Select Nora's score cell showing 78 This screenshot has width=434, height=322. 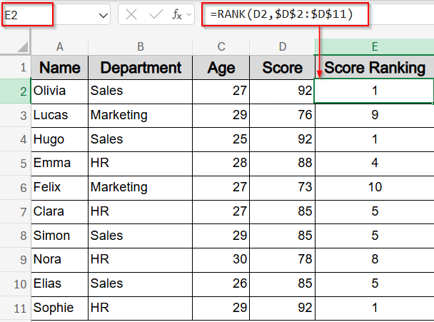(282, 259)
